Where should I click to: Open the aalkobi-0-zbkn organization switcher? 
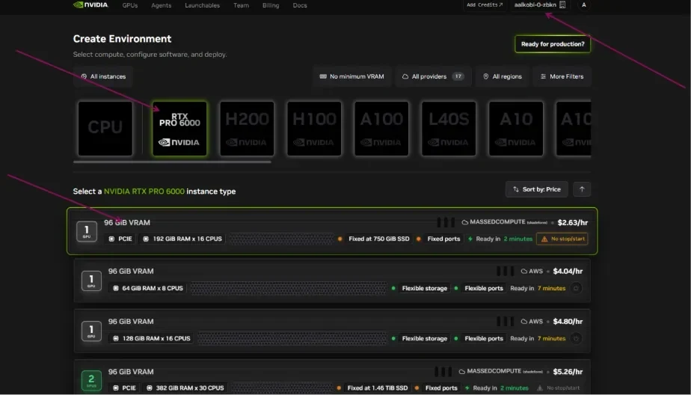(540, 4)
